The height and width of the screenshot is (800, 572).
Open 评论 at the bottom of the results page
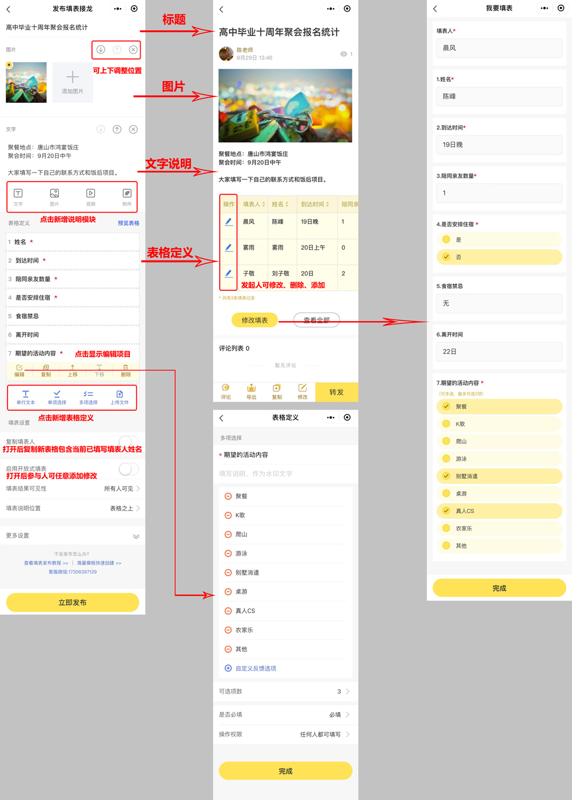pyautogui.click(x=226, y=392)
